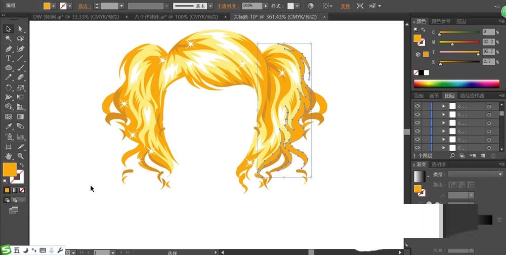
Task: Toggle visibility of the third layer row
Action: point(417,123)
